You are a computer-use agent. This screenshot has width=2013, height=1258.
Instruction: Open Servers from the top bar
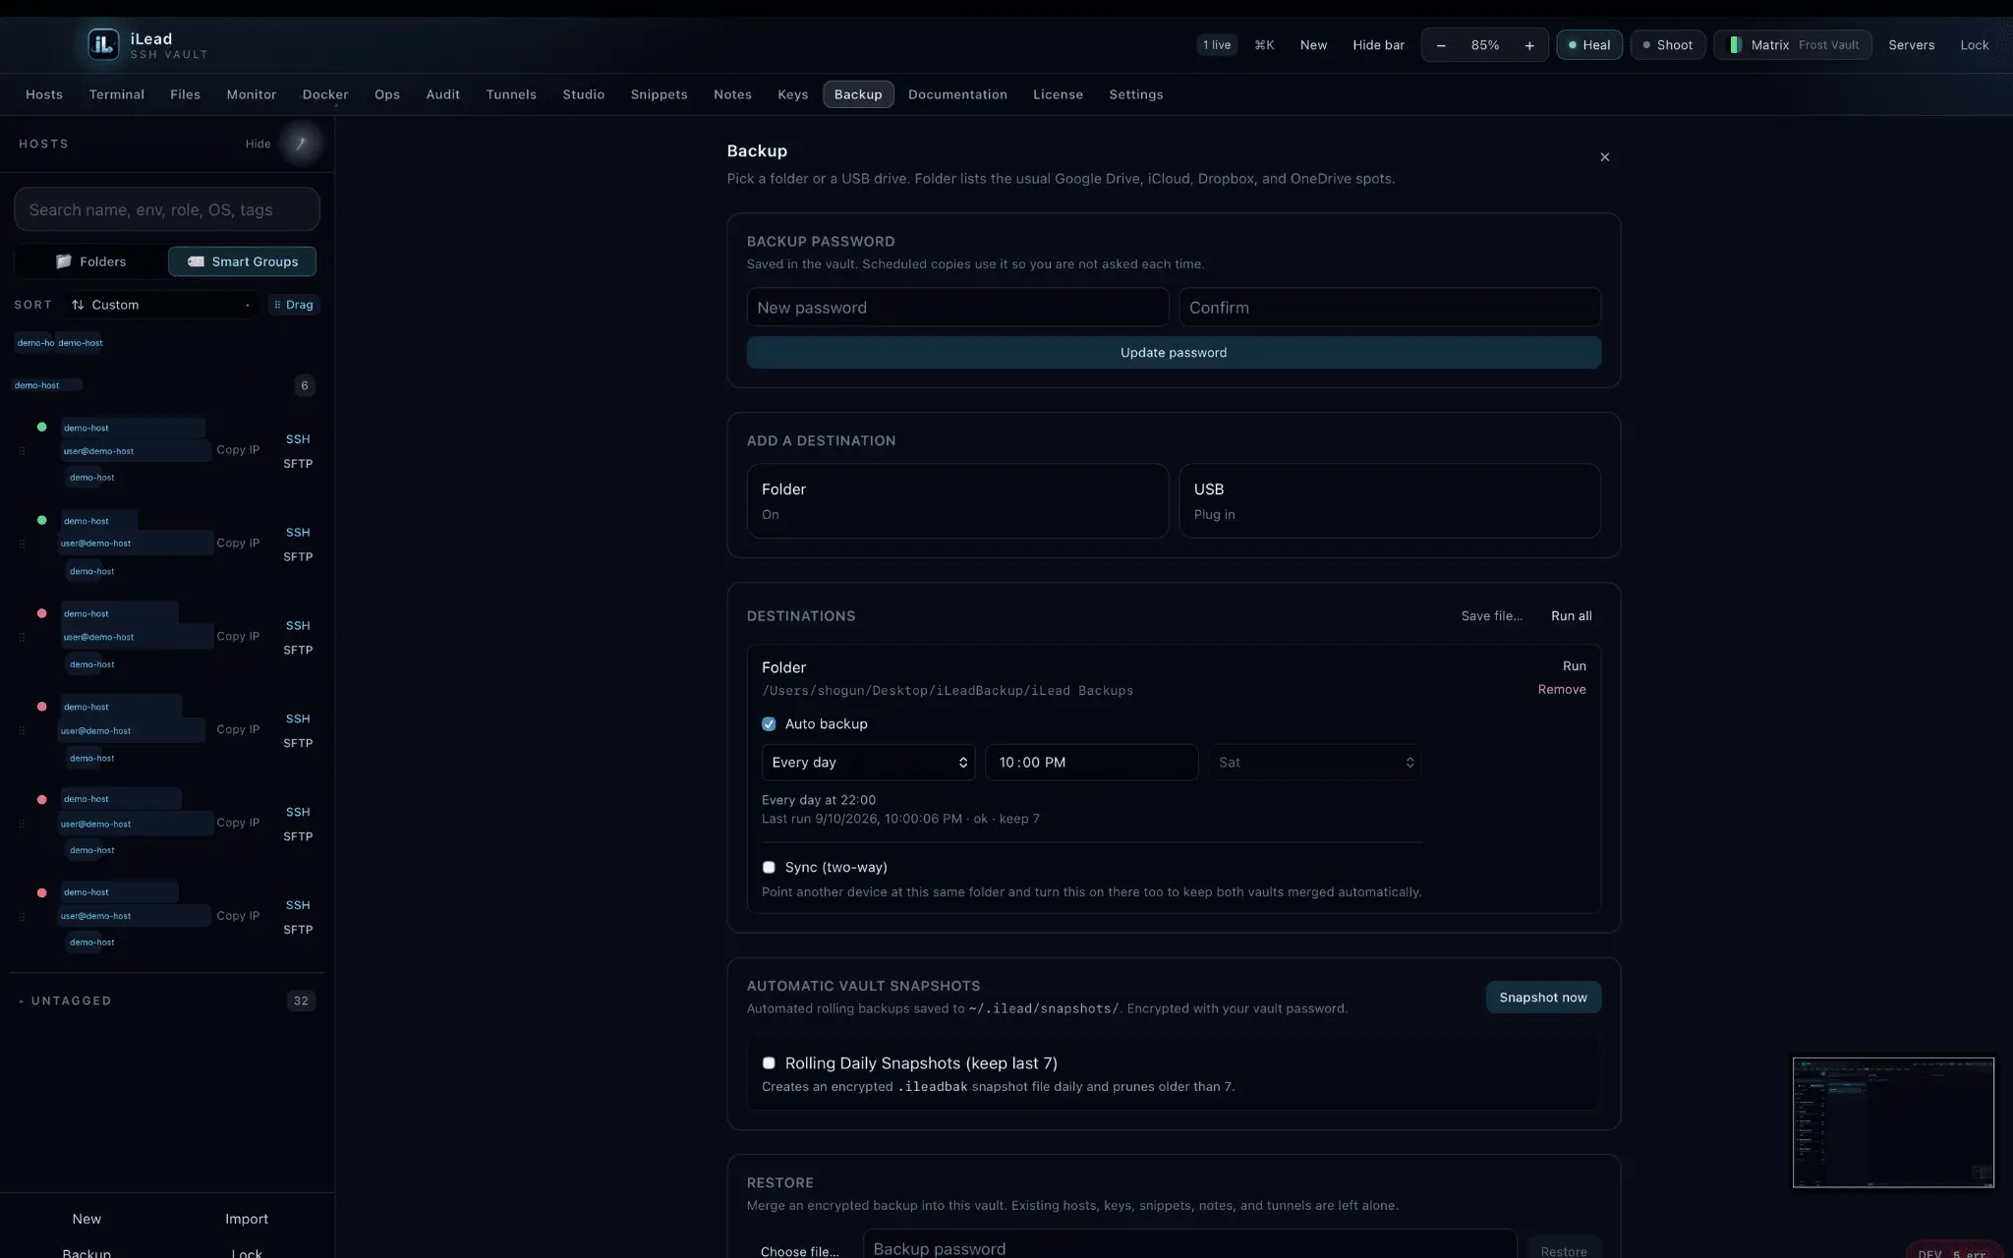pyautogui.click(x=1911, y=45)
